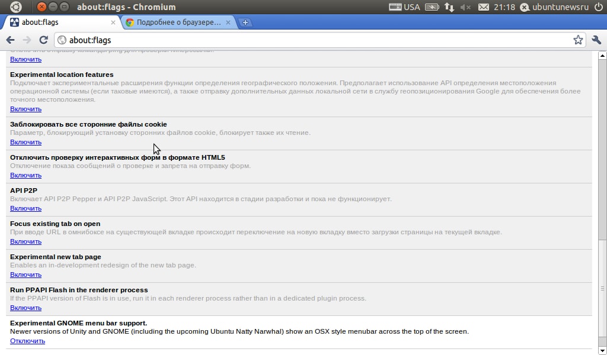This screenshot has width=607, height=355.
Task: Reload the about:flags page
Action: 43,40
